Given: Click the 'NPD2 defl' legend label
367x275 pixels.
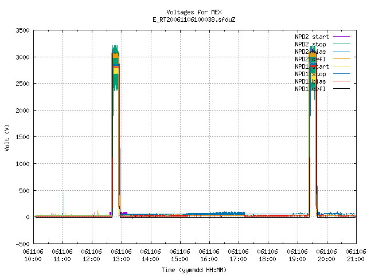Looking at the screenshot, I should point(310,59).
